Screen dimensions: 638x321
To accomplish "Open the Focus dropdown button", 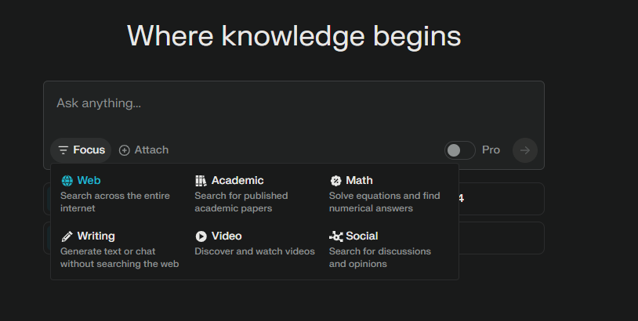I will pyautogui.click(x=81, y=150).
